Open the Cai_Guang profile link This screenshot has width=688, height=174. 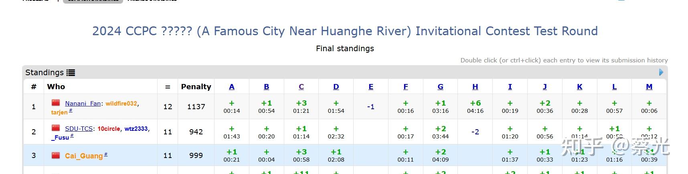84,156
